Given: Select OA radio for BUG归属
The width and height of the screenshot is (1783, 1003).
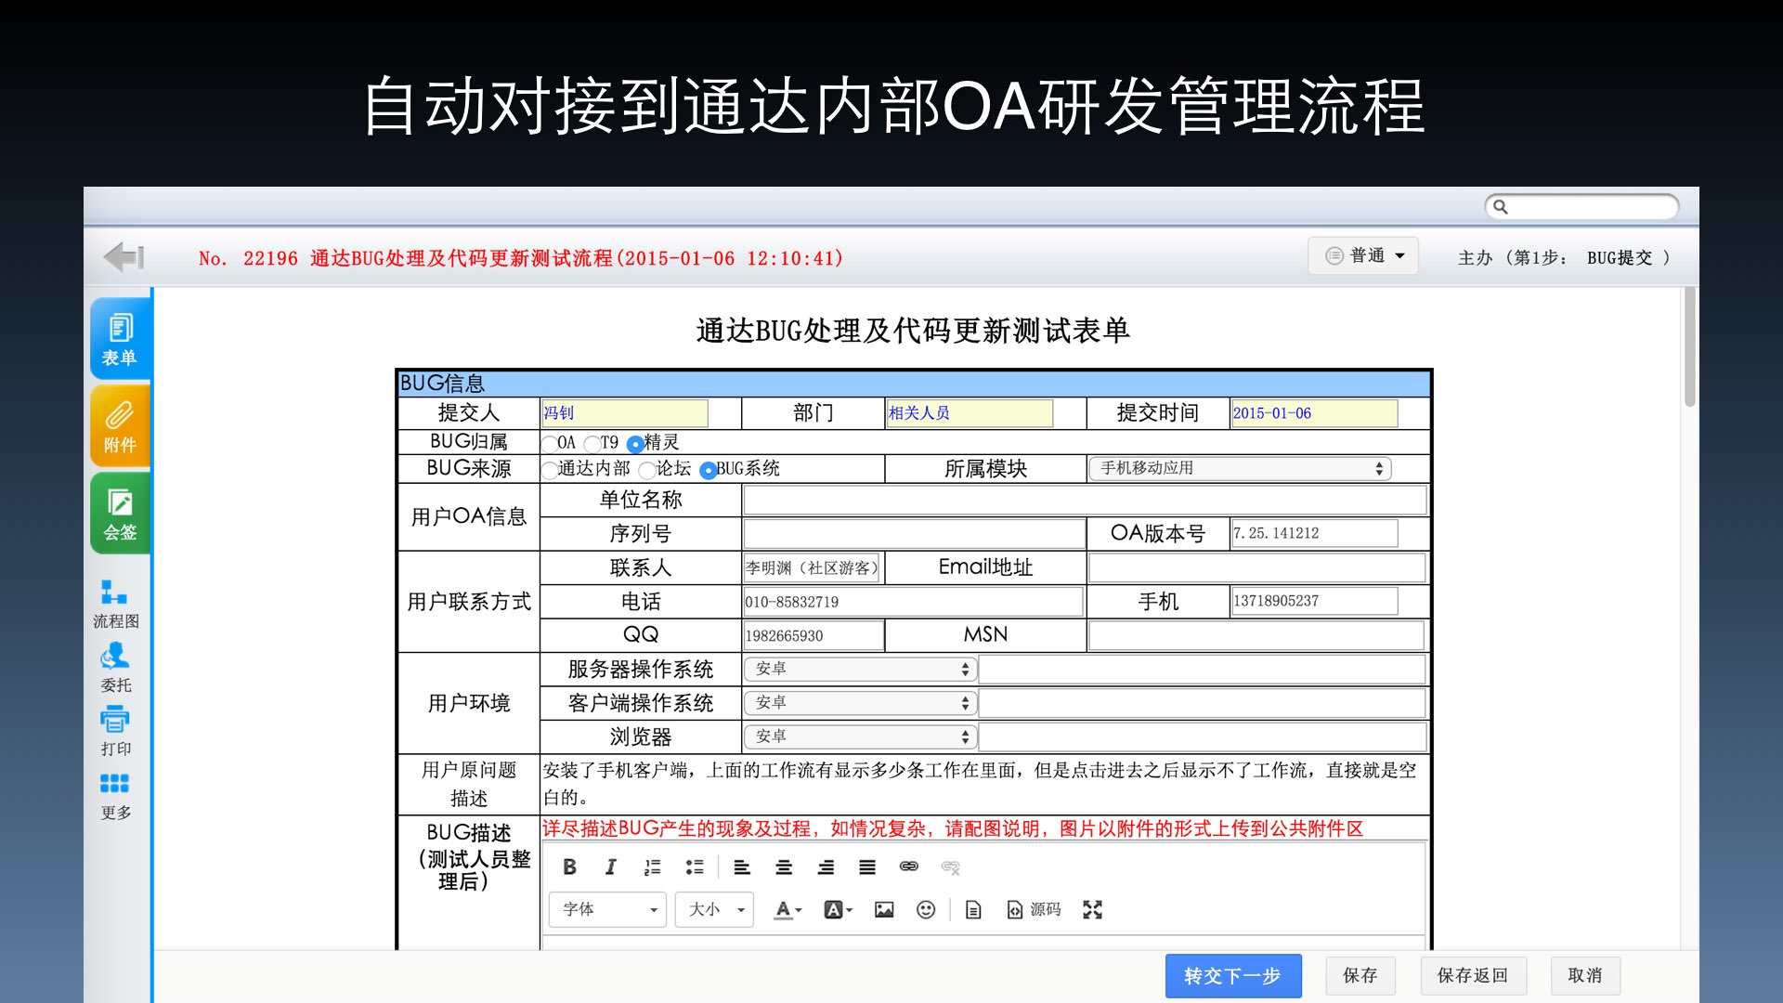Looking at the screenshot, I should [550, 443].
